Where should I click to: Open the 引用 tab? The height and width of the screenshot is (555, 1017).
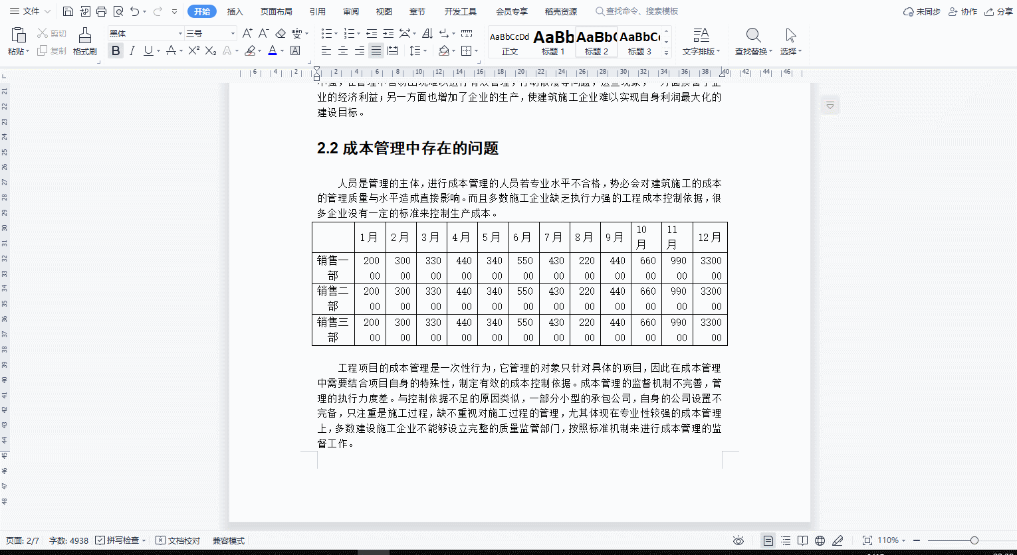317,11
